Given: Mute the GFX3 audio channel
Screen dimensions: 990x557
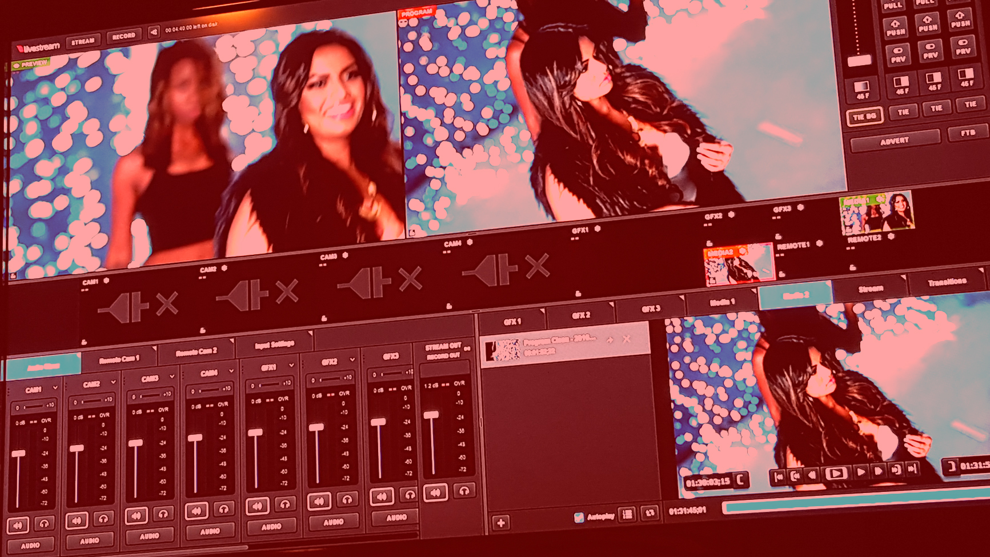Looking at the screenshot, I should (382, 496).
